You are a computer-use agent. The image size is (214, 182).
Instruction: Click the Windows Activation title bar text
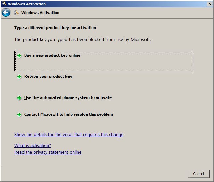pyautogui.click(x=27, y=4)
